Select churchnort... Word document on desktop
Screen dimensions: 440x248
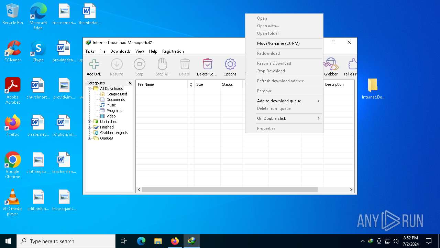pyautogui.click(x=38, y=89)
